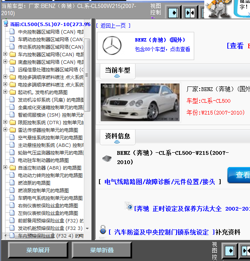The height and width of the screenshot is (261, 250).
Task: Click the [查看 link at top right
Action: pyautogui.click(x=235, y=46)
